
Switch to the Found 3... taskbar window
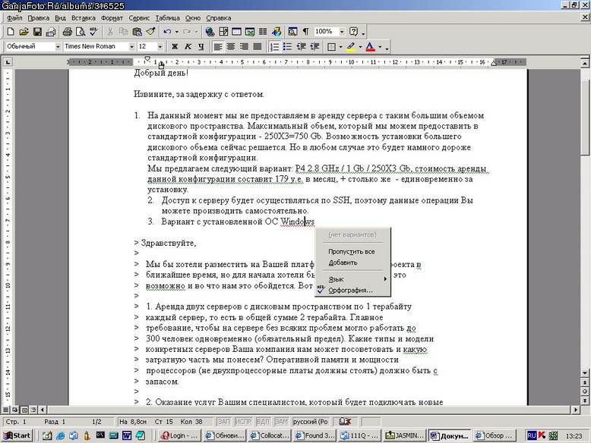(x=315, y=435)
